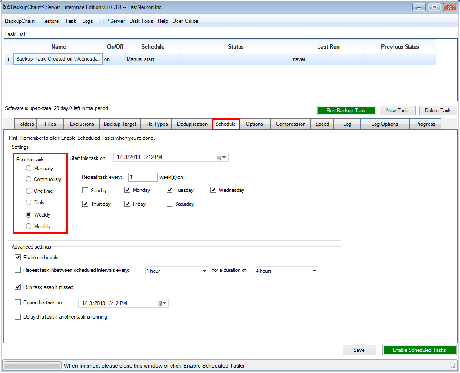Image resolution: width=460 pixels, height=373 pixels.
Task: Open the User Guide menu
Action: 185,21
